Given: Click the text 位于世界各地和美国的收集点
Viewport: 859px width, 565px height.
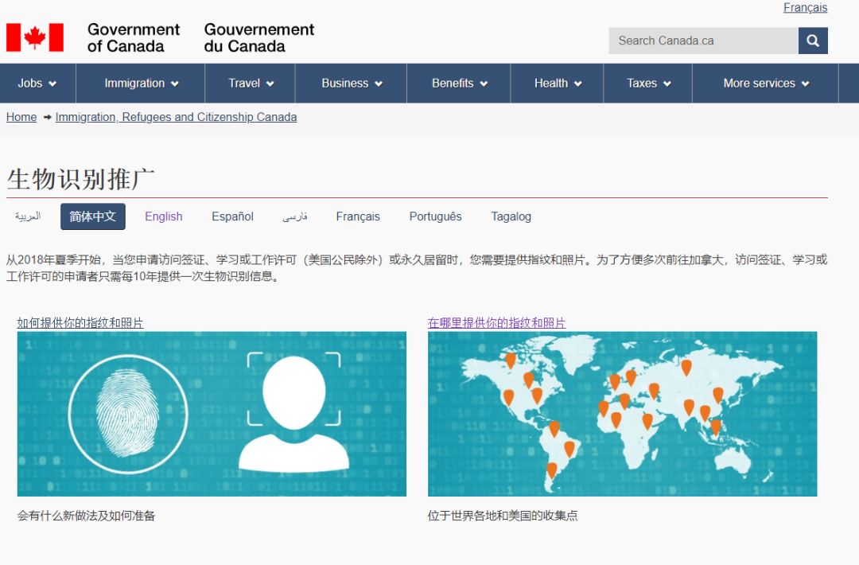Looking at the screenshot, I should [503, 516].
